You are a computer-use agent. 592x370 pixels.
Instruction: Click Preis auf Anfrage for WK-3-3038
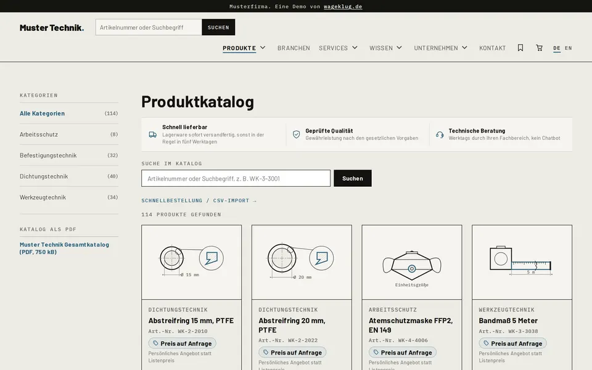pos(512,343)
